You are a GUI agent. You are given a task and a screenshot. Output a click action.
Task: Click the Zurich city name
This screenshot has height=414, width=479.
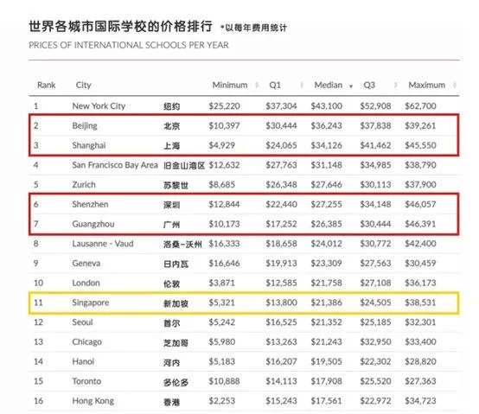click(84, 185)
